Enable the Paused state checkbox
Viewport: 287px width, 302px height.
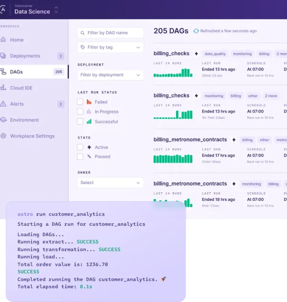point(80,156)
